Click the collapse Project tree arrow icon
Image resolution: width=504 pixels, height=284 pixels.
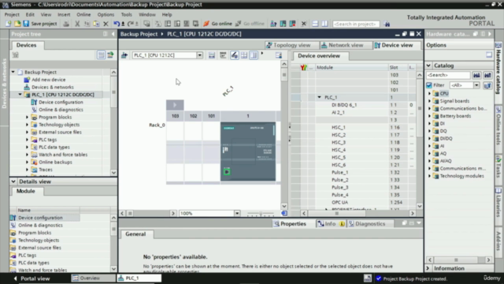(x=113, y=34)
